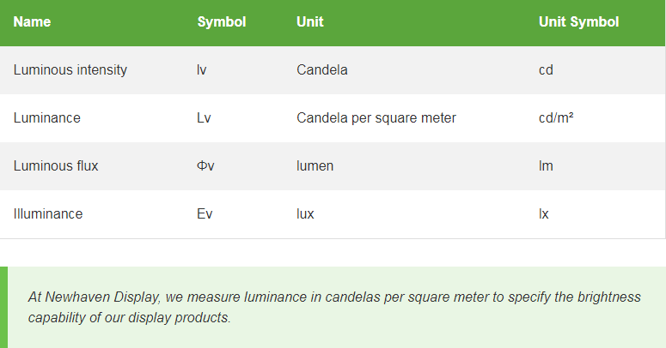Click the Lv symbol cell
Viewport: 666px width, 348px height.
pos(204,117)
